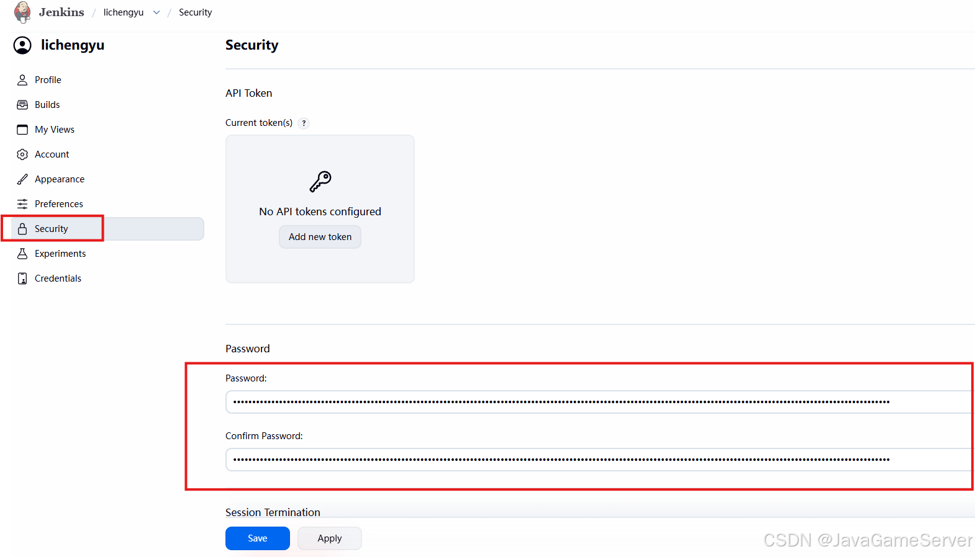Save the security settings
Viewport: 975px width, 557px height.
257,538
